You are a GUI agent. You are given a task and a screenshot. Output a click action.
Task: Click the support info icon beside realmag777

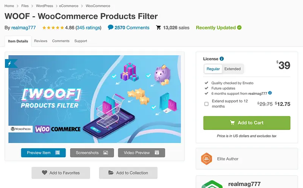click(270, 93)
